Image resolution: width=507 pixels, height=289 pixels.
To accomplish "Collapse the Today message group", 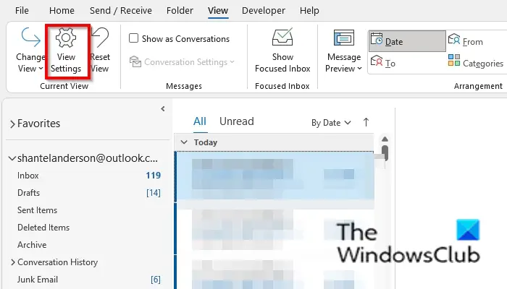I will 184,142.
